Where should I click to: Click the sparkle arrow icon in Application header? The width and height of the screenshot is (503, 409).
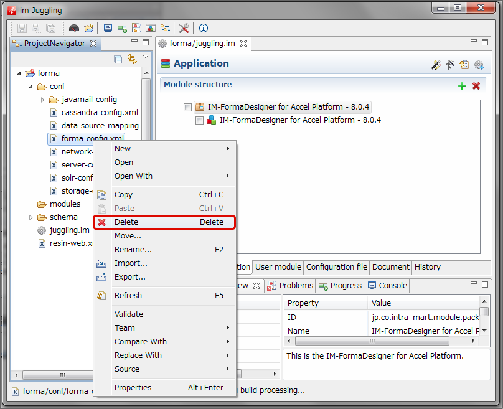[x=449, y=65]
